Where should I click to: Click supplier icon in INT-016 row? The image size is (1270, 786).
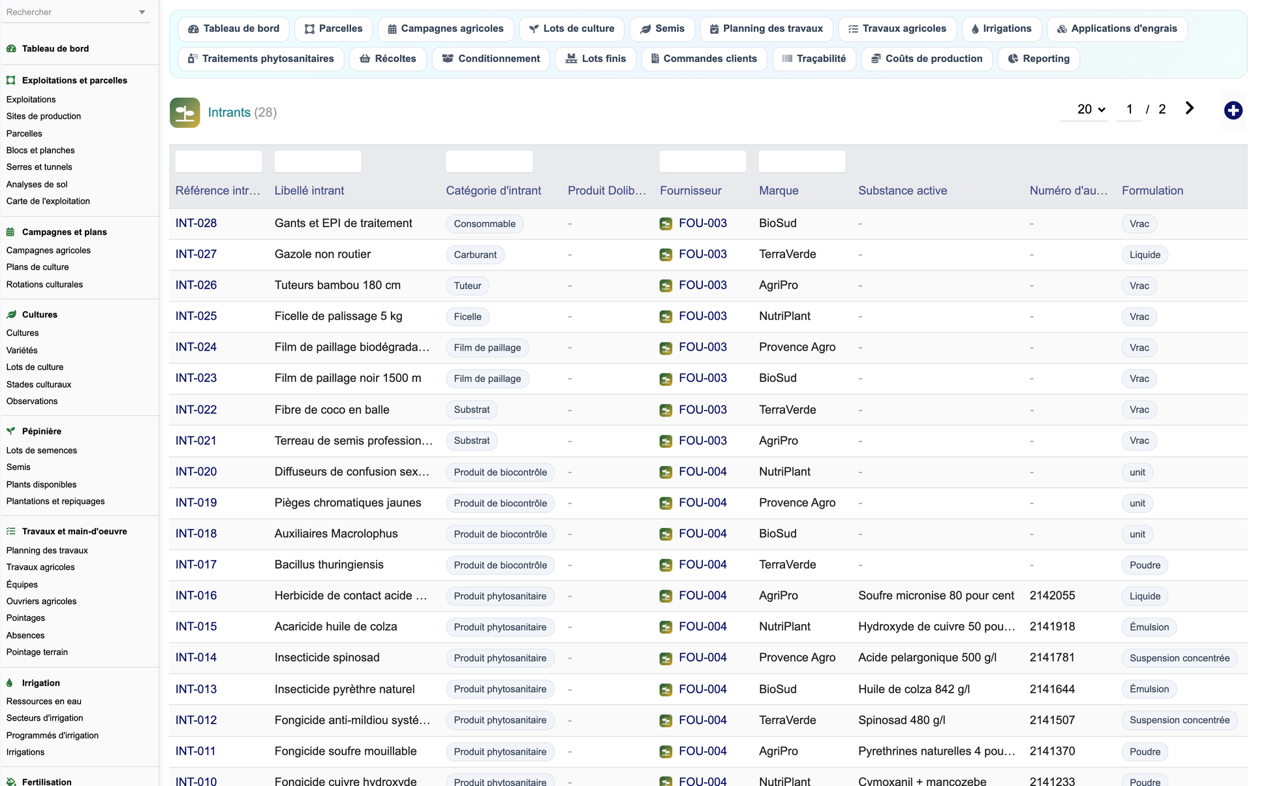tap(666, 596)
